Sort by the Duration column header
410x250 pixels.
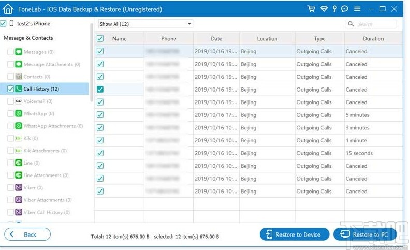pos(373,38)
